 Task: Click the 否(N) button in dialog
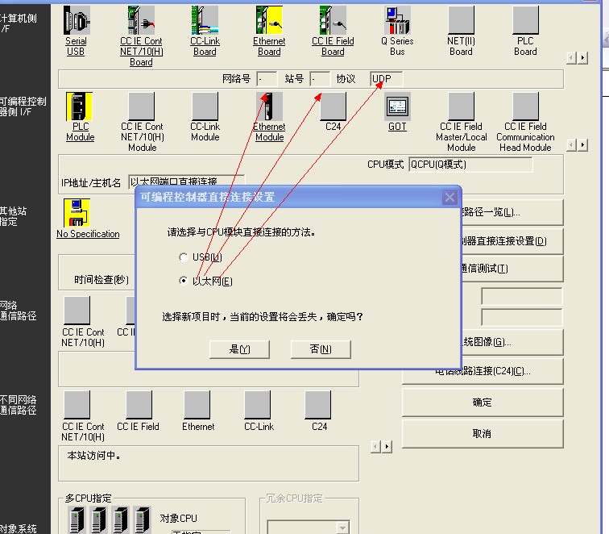coord(321,349)
